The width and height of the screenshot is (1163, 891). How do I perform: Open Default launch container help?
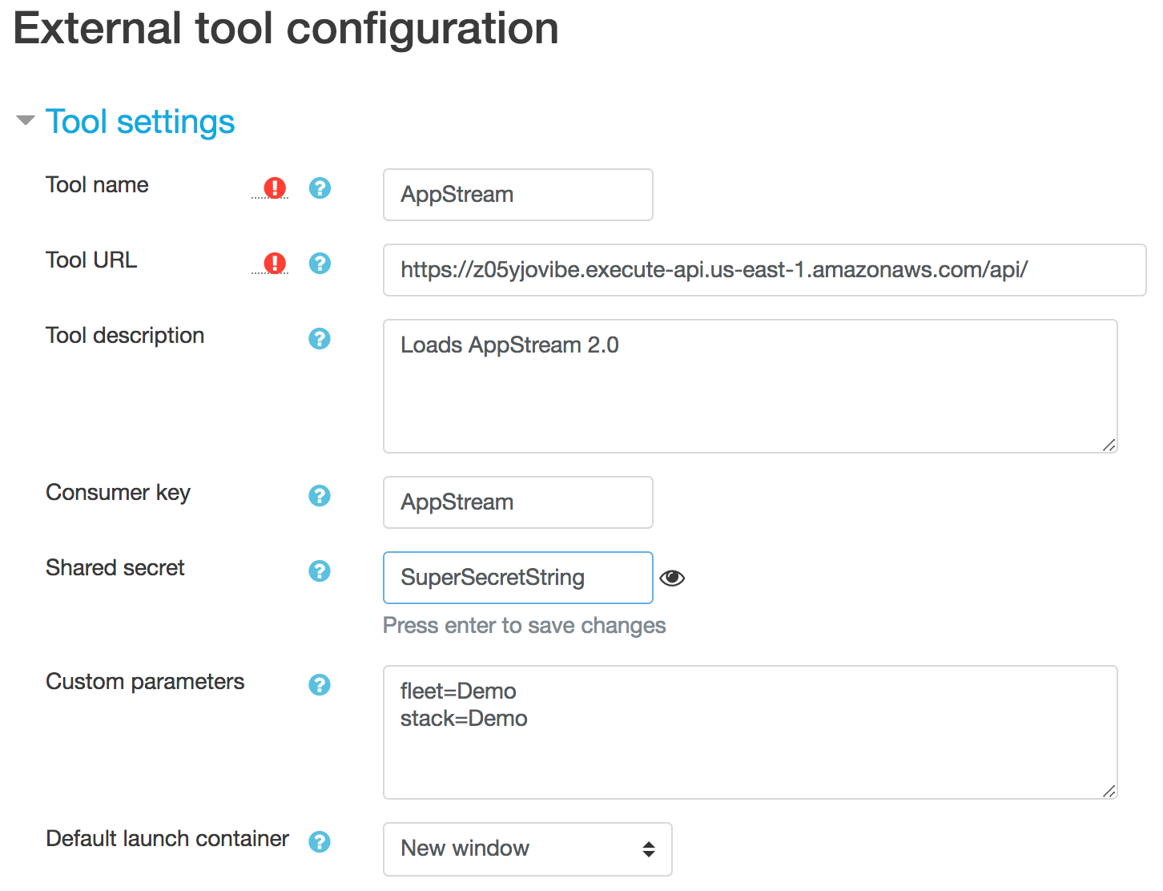(320, 842)
